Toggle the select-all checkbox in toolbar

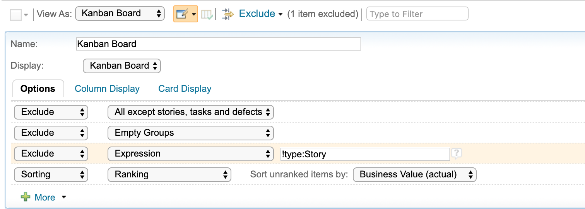point(15,15)
